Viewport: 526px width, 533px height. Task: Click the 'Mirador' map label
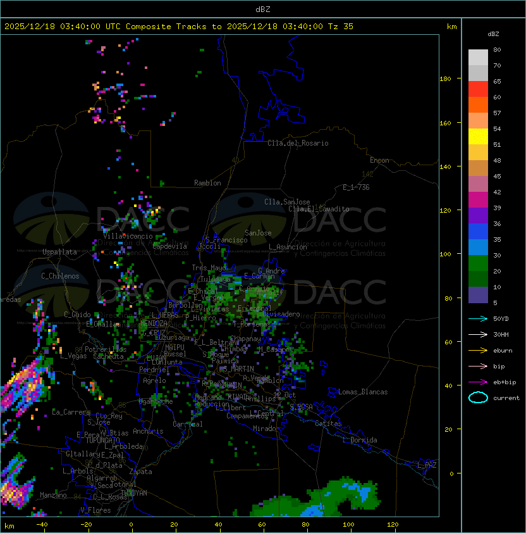pos(266,429)
